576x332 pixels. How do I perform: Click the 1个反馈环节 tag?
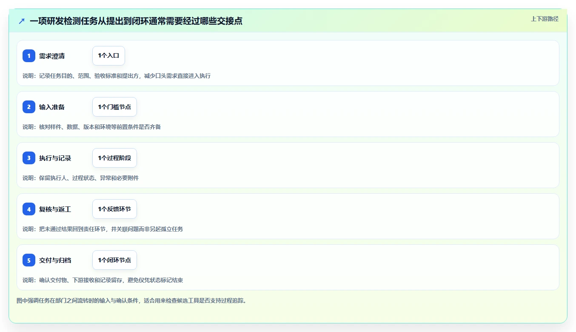click(x=114, y=209)
